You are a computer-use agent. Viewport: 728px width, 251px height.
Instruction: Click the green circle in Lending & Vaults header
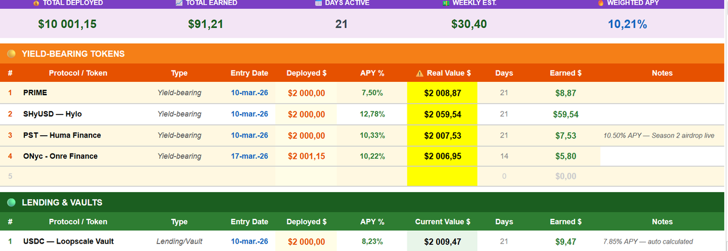(11, 202)
